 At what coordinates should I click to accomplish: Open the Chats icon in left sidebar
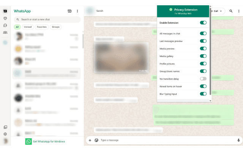point(5,11)
